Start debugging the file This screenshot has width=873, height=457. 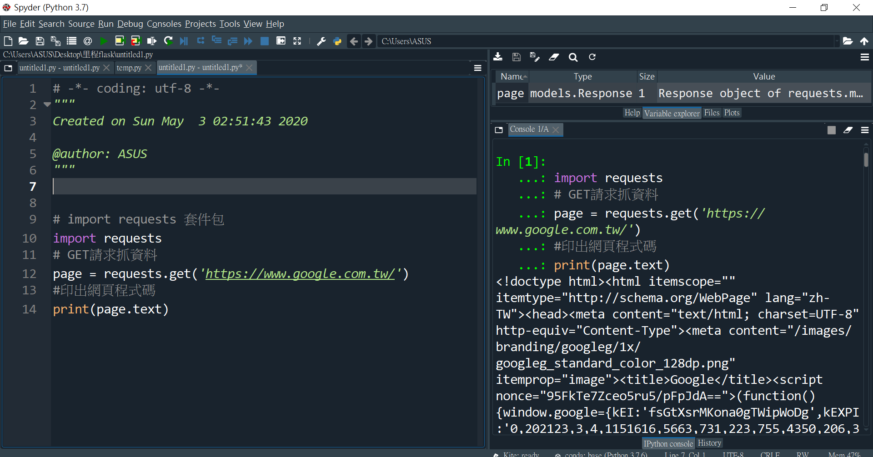(x=184, y=41)
